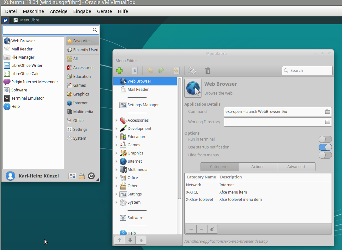This screenshot has height=250, width=342.
Task: Click the save launcher toolbar icon
Action: pyautogui.click(x=135, y=71)
